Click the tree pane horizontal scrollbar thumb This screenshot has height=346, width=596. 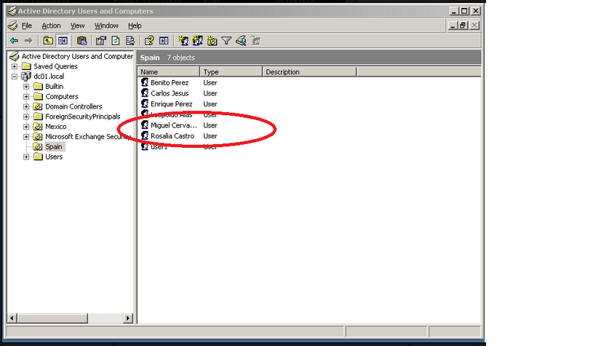click(x=52, y=318)
